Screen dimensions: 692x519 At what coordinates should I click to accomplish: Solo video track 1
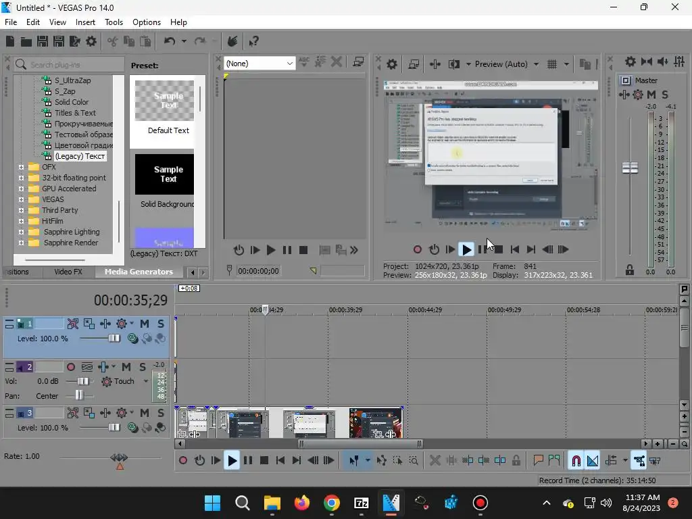[161, 324]
